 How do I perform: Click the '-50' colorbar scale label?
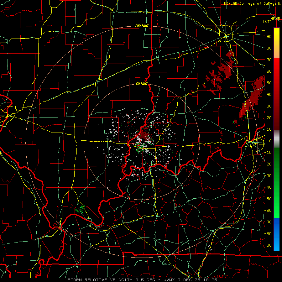[x=268, y=199]
